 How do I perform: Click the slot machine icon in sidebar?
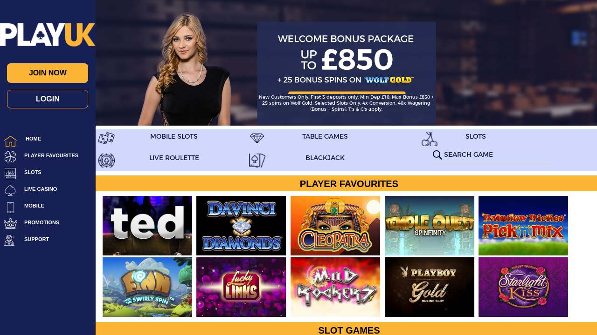point(10,174)
